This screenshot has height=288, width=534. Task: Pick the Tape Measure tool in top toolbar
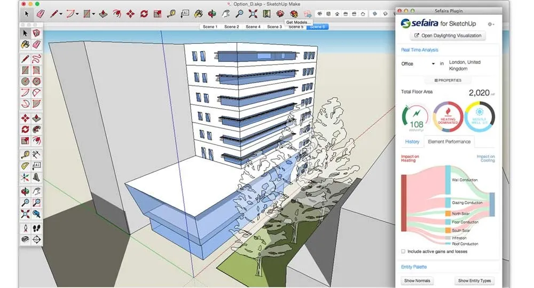[x=171, y=14]
